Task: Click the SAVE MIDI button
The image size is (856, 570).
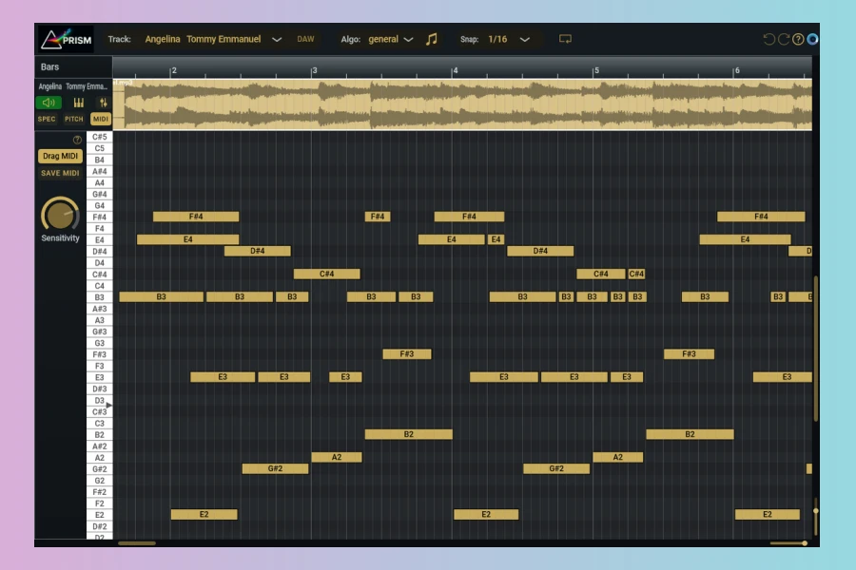Action: (60, 173)
